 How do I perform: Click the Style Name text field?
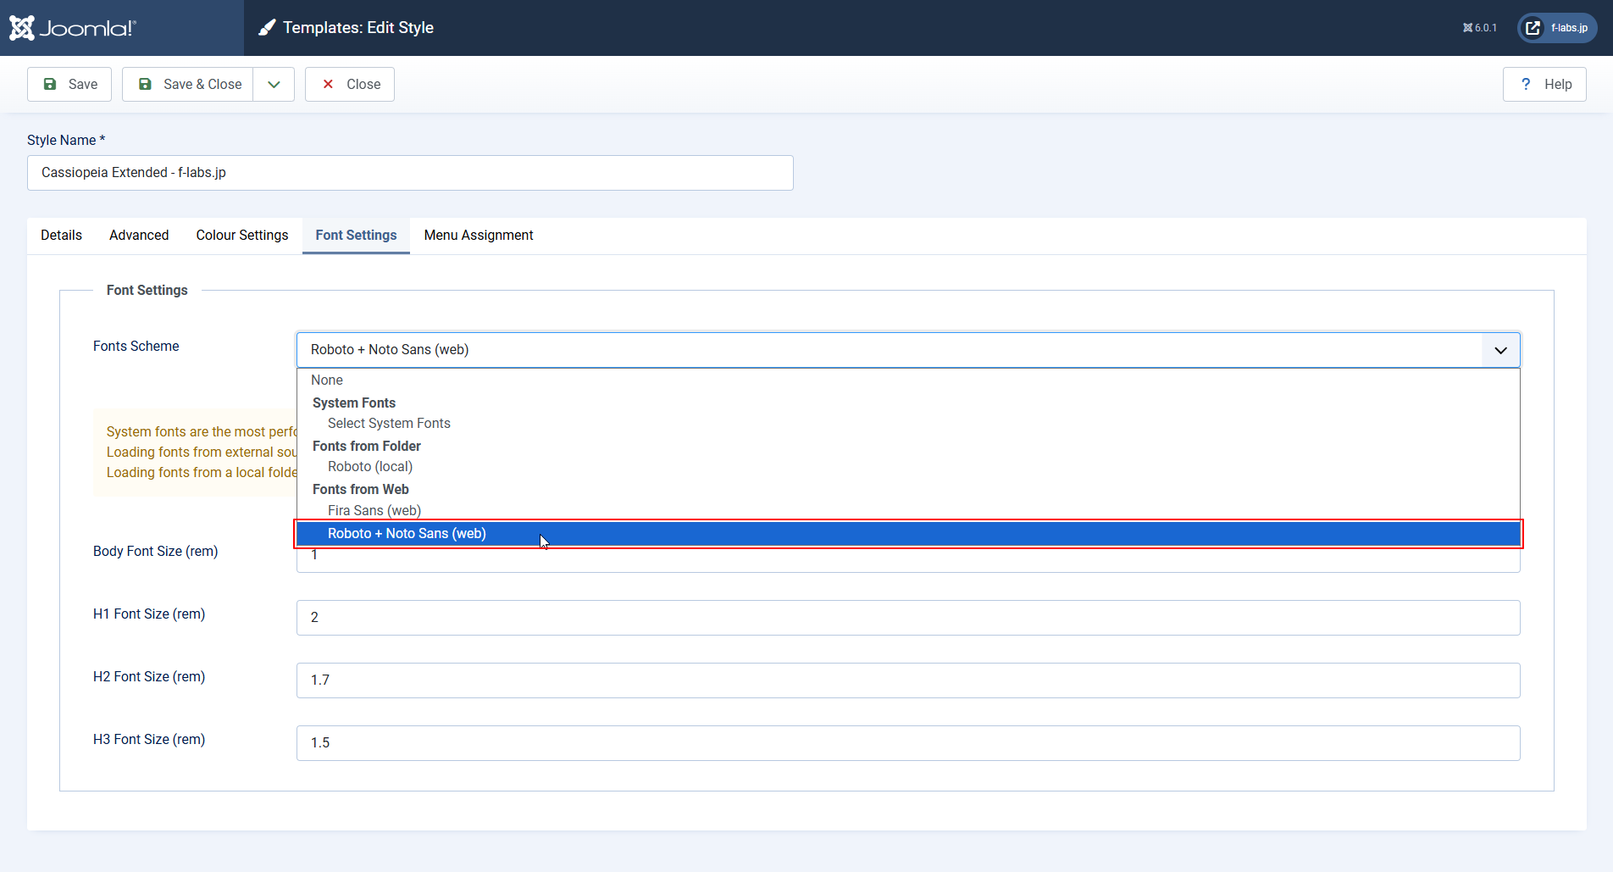410,173
